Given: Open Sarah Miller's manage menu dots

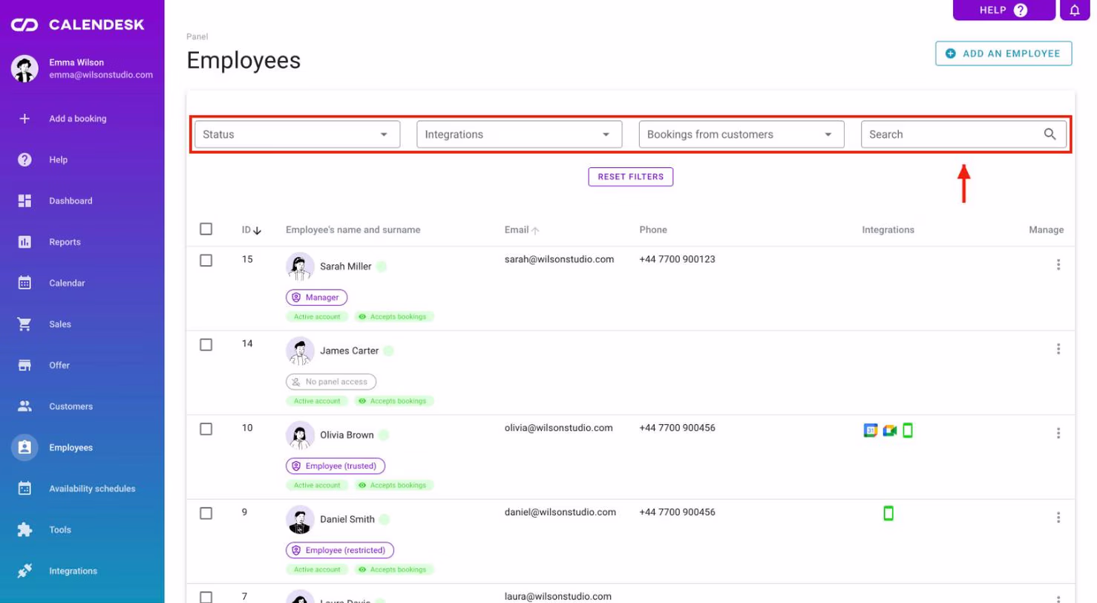Looking at the screenshot, I should click(1058, 264).
